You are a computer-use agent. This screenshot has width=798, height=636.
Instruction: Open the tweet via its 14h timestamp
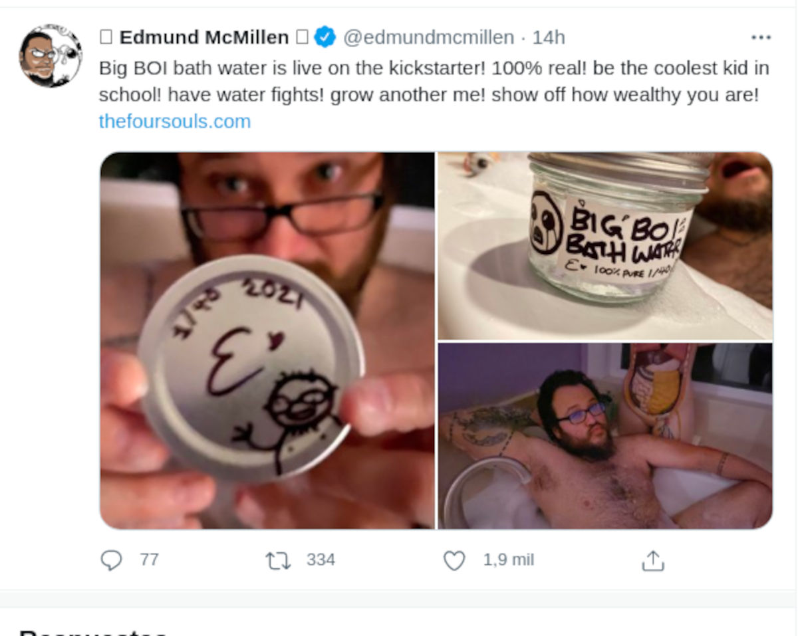549,37
